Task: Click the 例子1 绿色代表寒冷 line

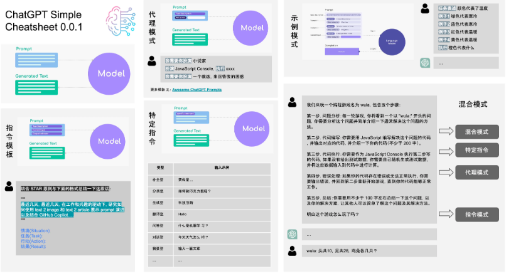Action: pyautogui.click(x=457, y=16)
